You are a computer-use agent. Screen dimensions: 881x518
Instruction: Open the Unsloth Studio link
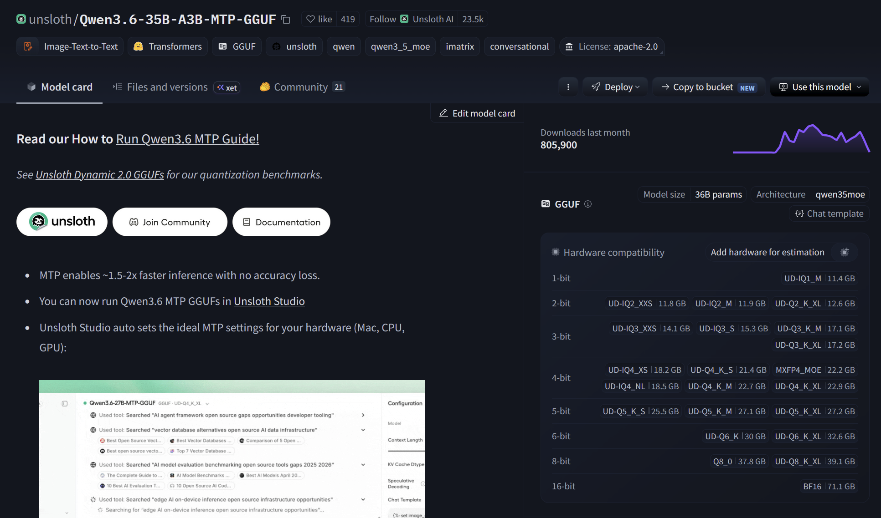tap(269, 301)
